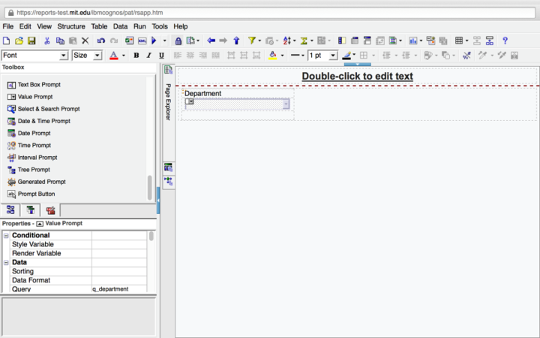The width and height of the screenshot is (540, 338).
Task: Open help with the question mark icon
Action: tap(505, 41)
